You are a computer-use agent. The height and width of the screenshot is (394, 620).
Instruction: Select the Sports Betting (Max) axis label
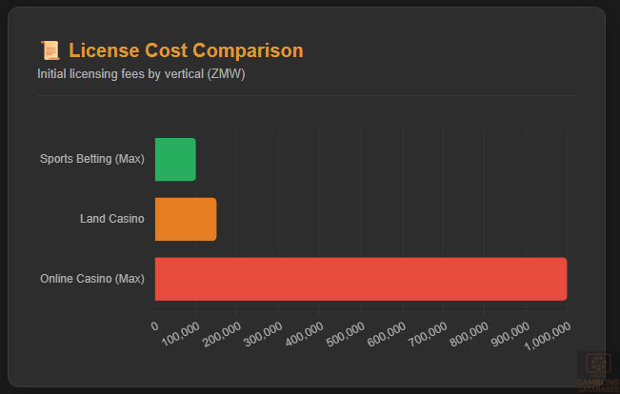click(x=92, y=159)
